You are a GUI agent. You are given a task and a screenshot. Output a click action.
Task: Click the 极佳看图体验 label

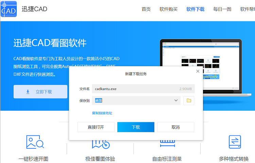pyautogui.click(x=100, y=159)
